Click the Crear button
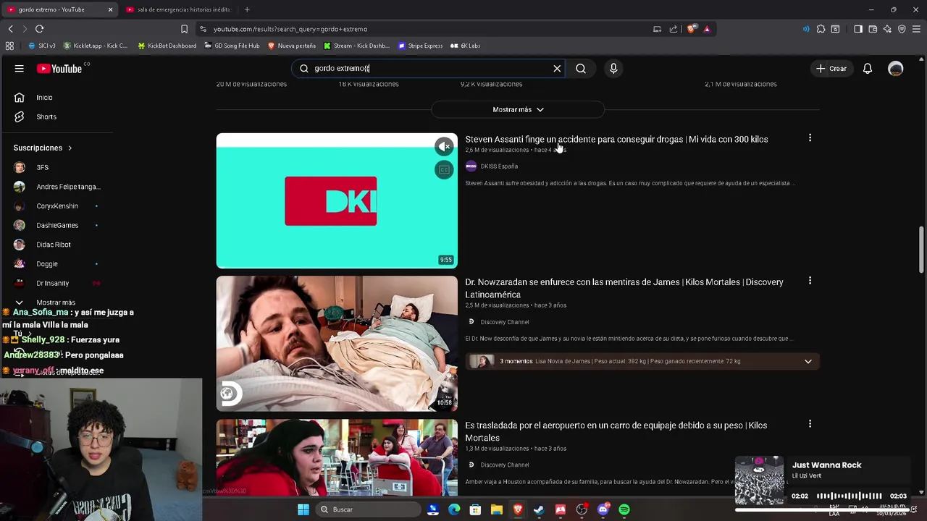The height and width of the screenshot is (521, 927). click(x=831, y=69)
